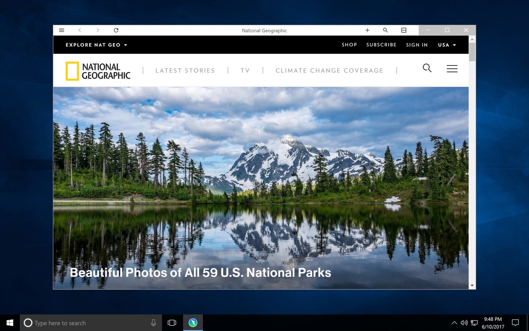Switch to the LATEST STORIES section
This screenshot has width=529, height=331.
click(185, 71)
